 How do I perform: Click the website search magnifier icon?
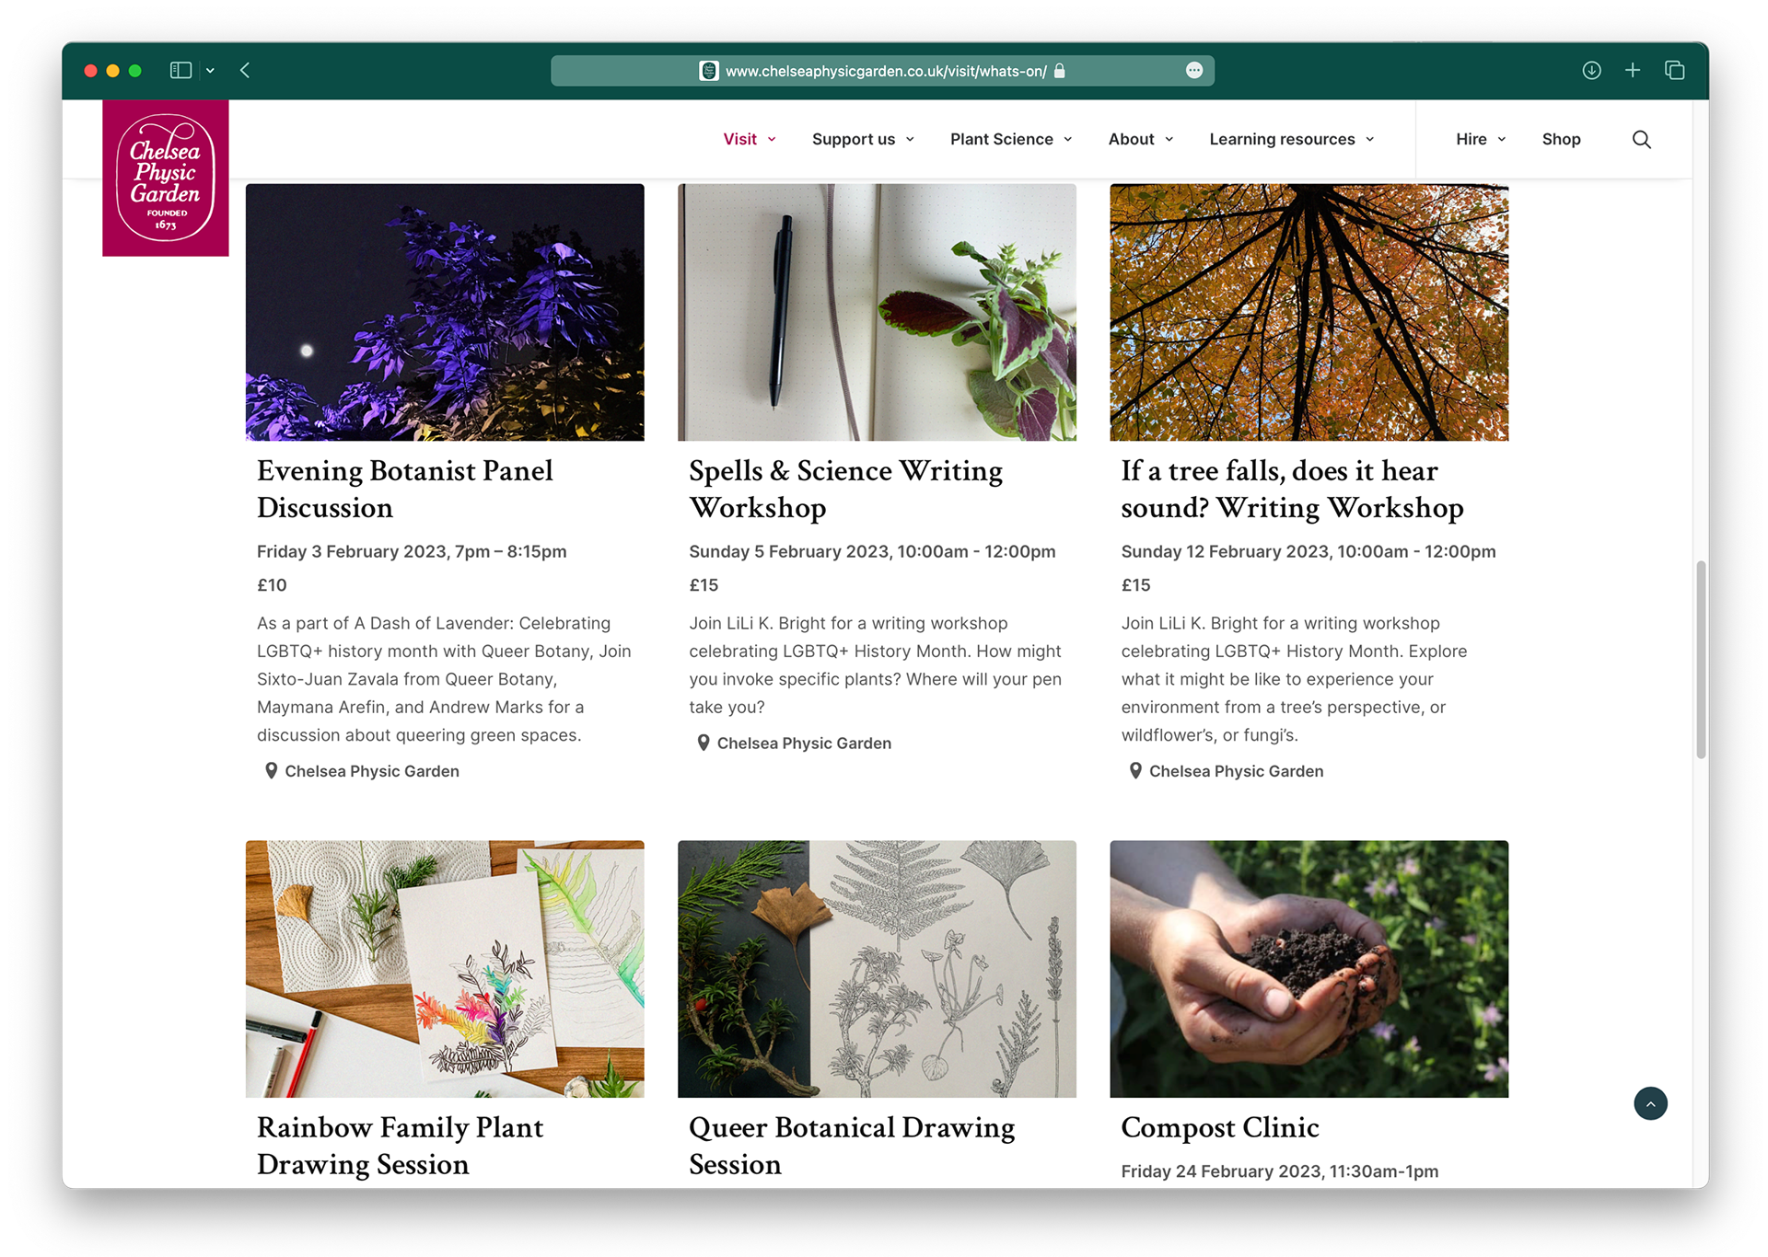pos(1641,139)
